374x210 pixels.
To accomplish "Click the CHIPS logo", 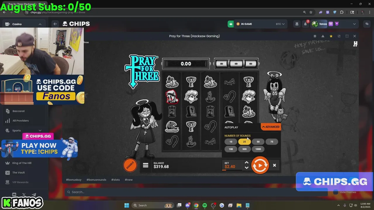I will point(76,24).
